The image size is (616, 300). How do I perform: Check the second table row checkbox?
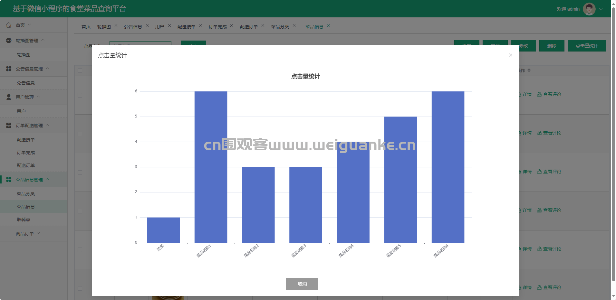coord(80,134)
